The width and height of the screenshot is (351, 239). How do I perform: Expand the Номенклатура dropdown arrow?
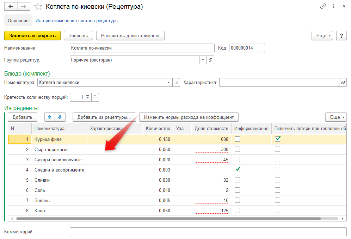(169, 83)
